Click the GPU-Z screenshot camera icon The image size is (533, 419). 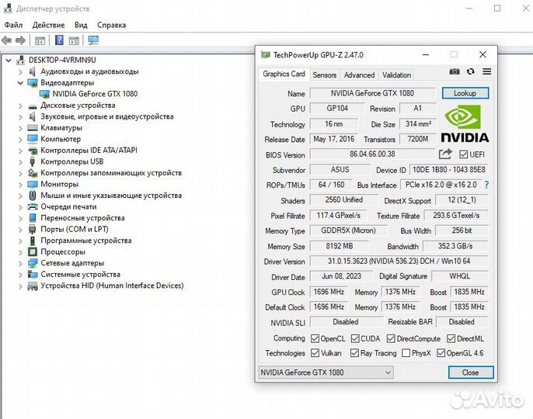coord(455,72)
